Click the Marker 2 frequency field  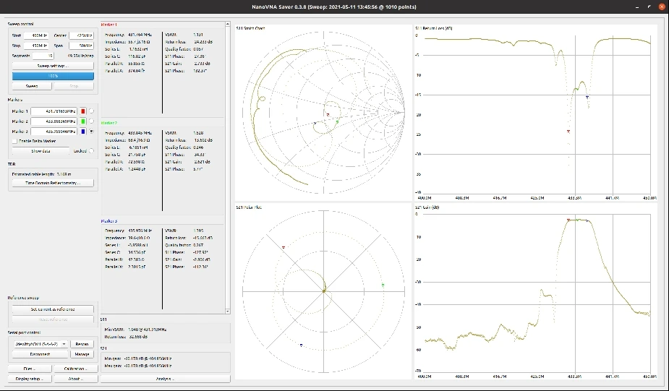pyautogui.click(x=54, y=121)
